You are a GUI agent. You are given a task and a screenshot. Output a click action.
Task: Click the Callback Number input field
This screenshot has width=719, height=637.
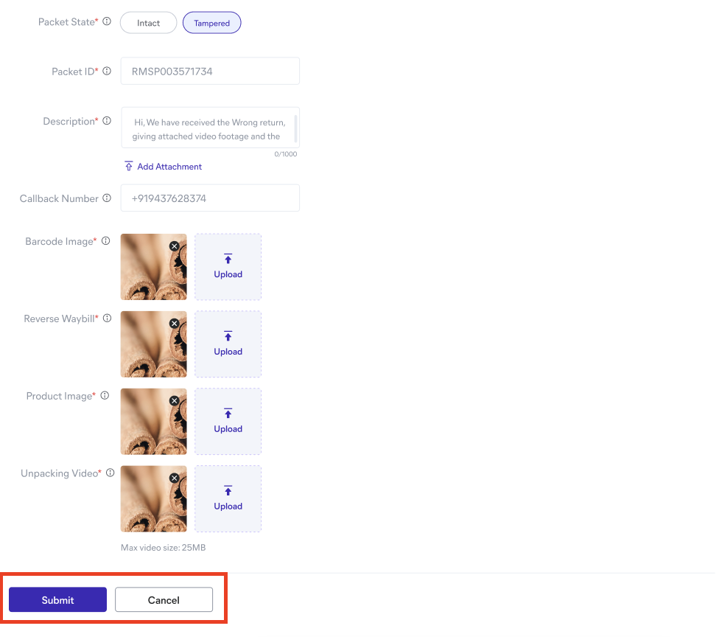(x=210, y=198)
